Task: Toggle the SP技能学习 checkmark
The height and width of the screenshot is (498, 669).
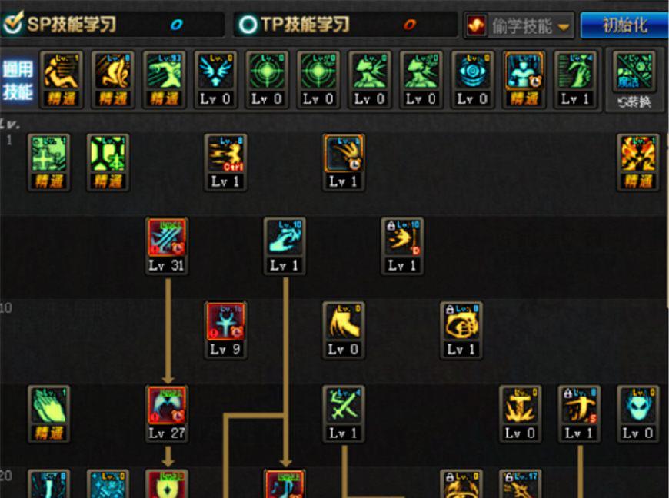Action: point(13,24)
